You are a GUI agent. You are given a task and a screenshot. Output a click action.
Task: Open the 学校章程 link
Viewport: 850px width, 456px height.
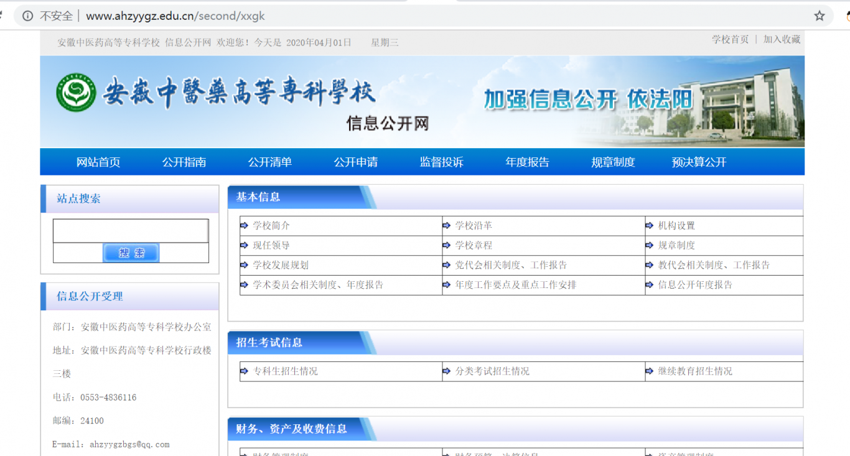(x=474, y=246)
